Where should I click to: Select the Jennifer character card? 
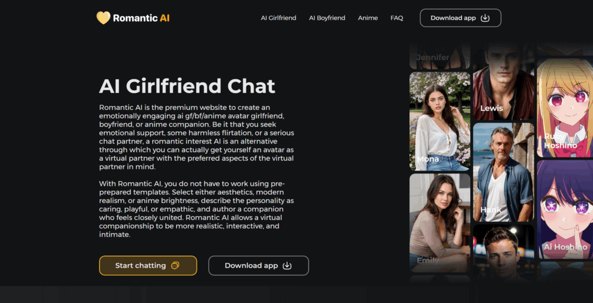(x=440, y=56)
